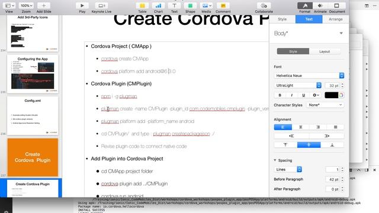Click the 'npm i -g plugman' line
The image size is (379, 213).
click(119, 96)
